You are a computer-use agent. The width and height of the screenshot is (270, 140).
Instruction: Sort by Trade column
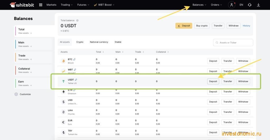[139, 52]
